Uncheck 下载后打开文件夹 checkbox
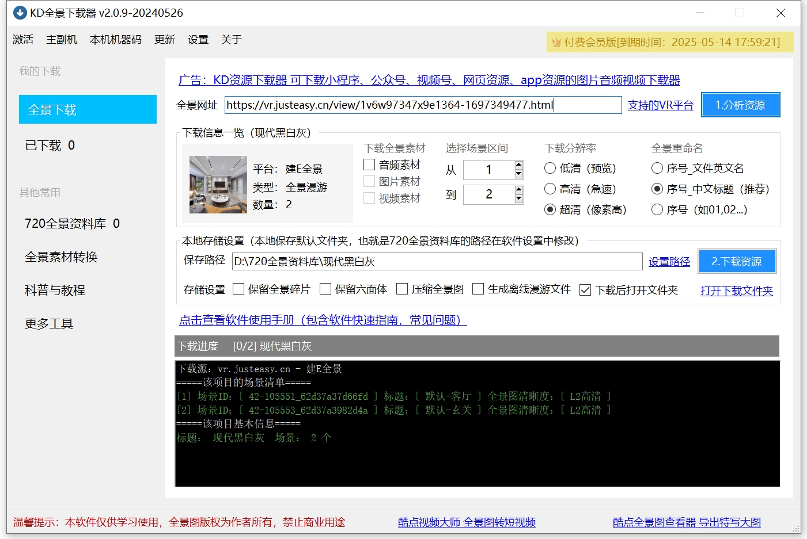Viewport: 807px width, 539px height. tap(585, 290)
